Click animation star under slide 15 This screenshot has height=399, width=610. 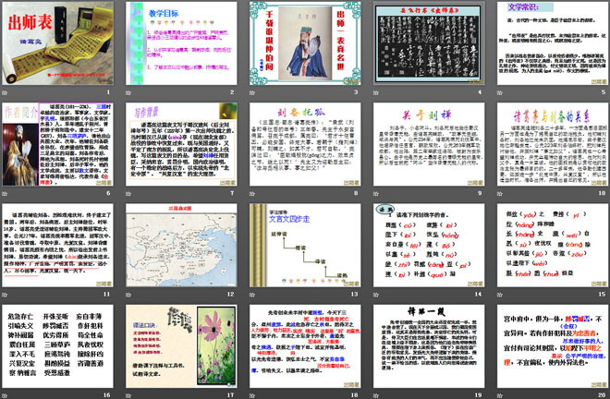tap(499, 295)
